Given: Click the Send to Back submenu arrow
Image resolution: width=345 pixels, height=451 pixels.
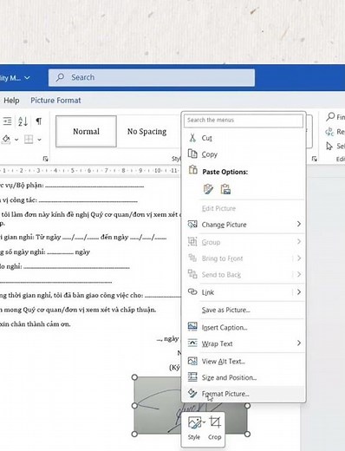Looking at the screenshot, I should [x=299, y=274].
